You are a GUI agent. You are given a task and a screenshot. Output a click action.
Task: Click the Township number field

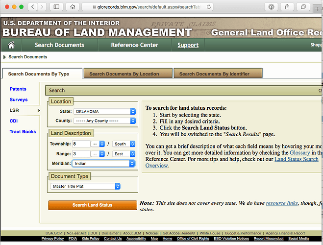tap(81, 144)
